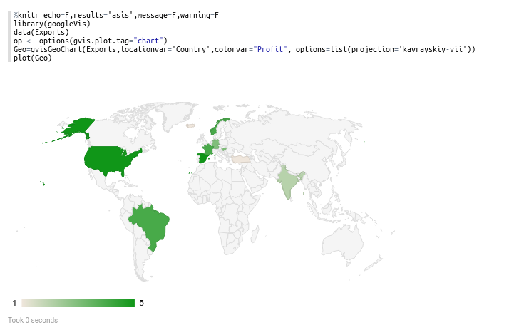Screen dimensions: 519x330
Task: Click the green gradient legend bar
Action: coord(78,303)
